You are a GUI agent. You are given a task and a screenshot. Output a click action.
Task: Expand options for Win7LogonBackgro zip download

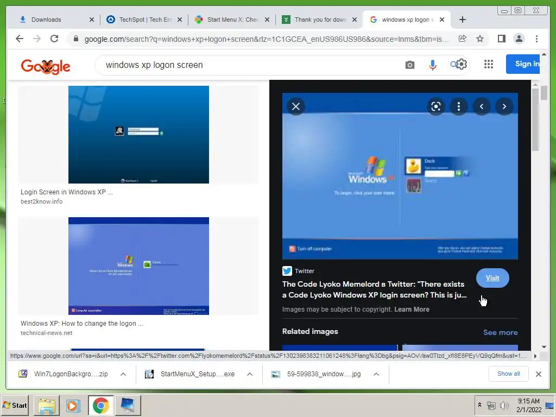coord(123,374)
